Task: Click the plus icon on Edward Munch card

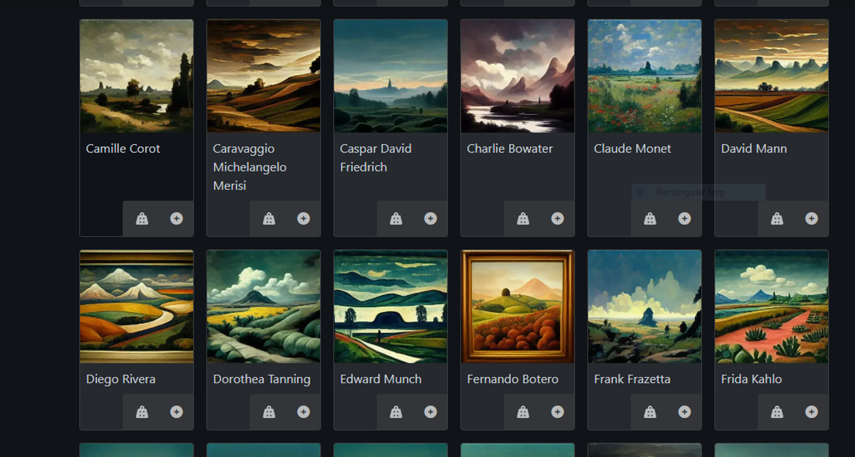Action: (x=430, y=412)
